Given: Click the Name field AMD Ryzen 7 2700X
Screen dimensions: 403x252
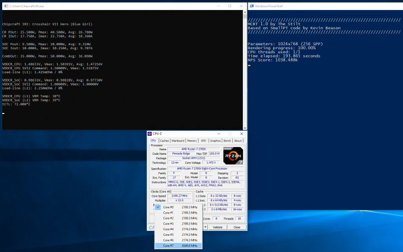Looking at the screenshot, I should point(194,149).
